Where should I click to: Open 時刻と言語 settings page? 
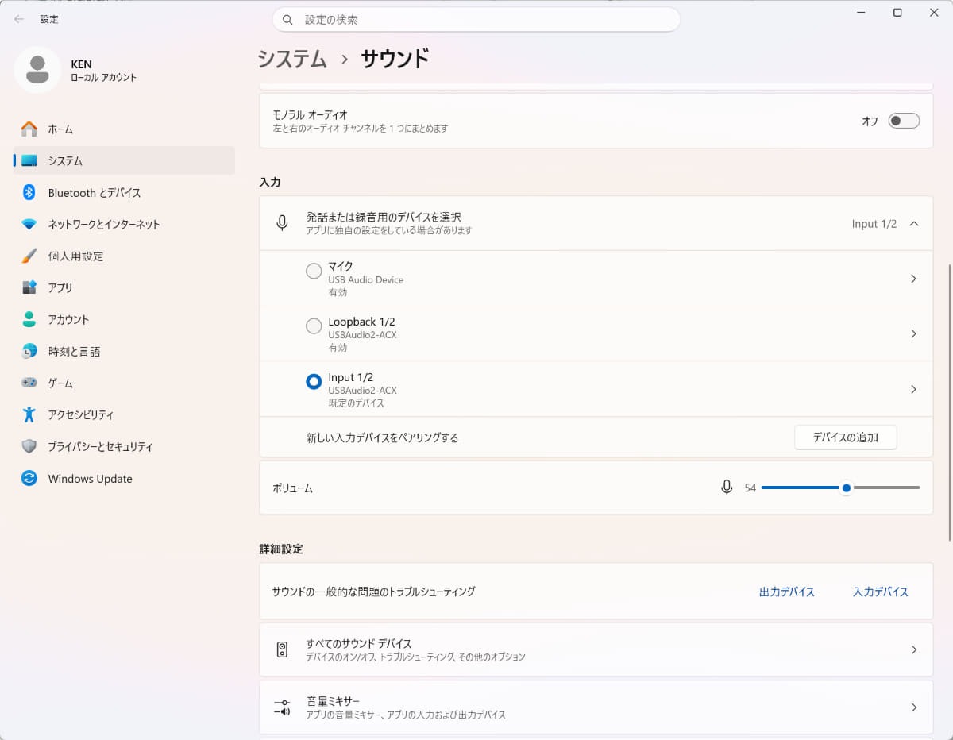click(125, 351)
